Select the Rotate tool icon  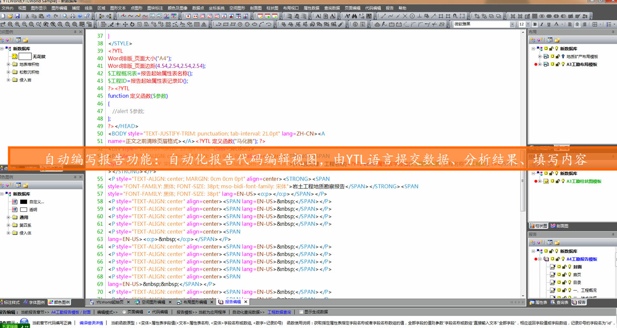pyautogui.click(x=132, y=24)
